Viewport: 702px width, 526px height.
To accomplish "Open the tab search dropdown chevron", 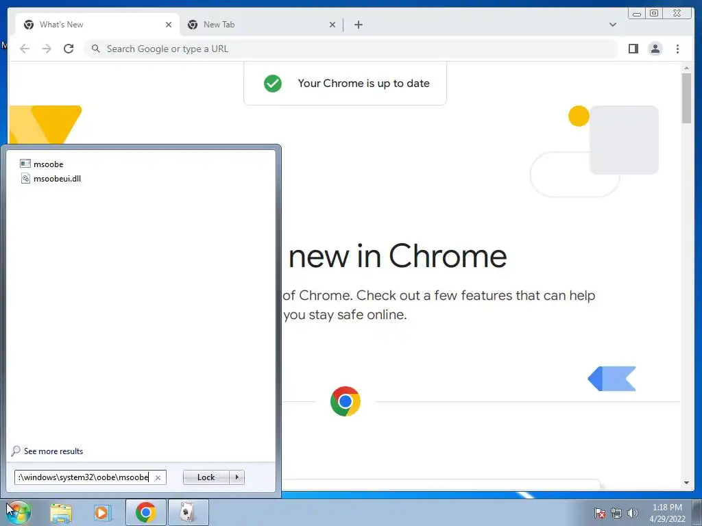I will 612,25.
